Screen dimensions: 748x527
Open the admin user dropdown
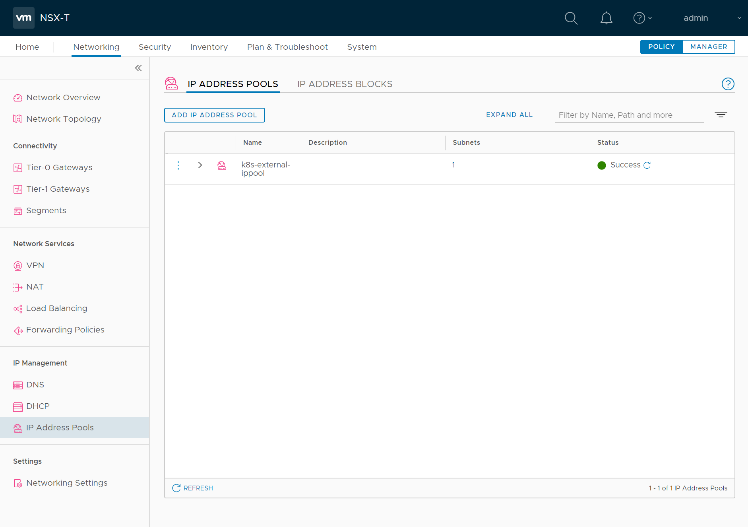coord(712,18)
